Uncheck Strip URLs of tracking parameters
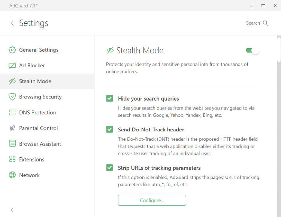Viewport: 281px width, 217px height. coord(109,168)
